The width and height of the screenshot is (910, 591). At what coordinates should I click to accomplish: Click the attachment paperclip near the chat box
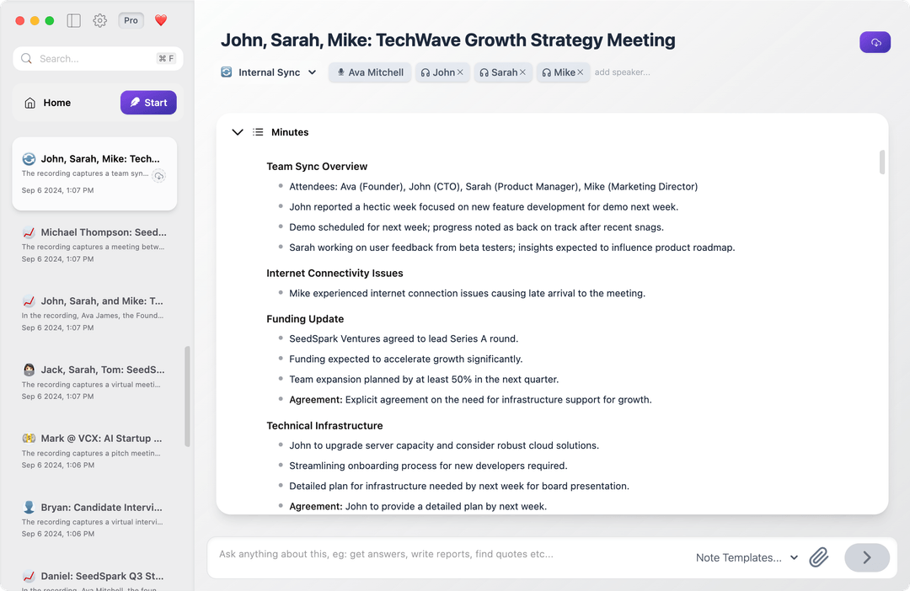click(818, 557)
